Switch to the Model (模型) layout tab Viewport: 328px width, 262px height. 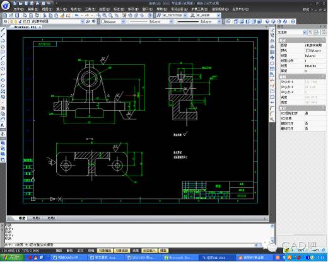coord(21,218)
